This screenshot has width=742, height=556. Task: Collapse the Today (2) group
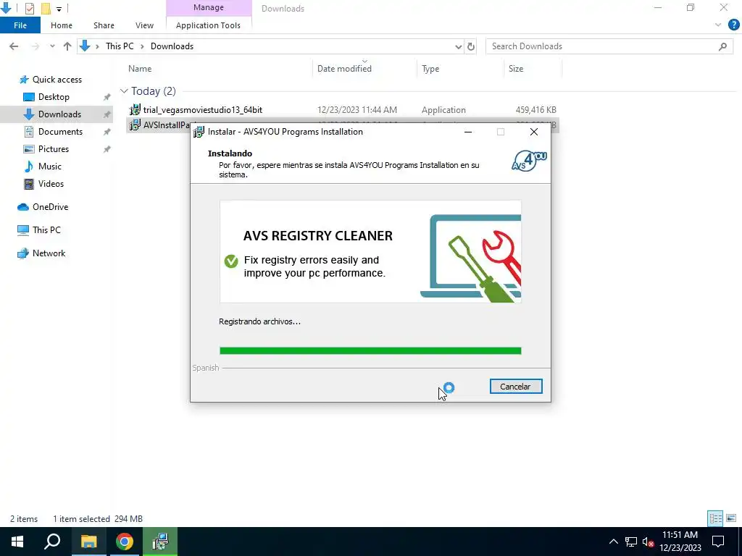pos(124,90)
